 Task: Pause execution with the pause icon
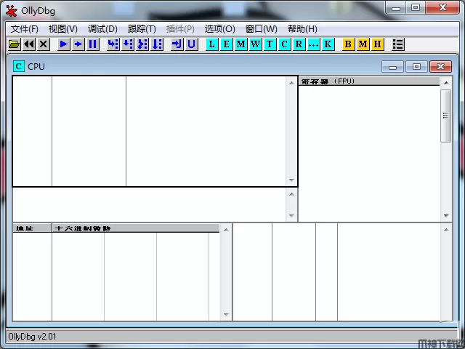(93, 44)
